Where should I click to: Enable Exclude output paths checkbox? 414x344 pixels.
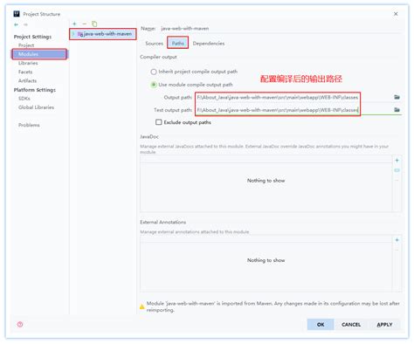159,122
